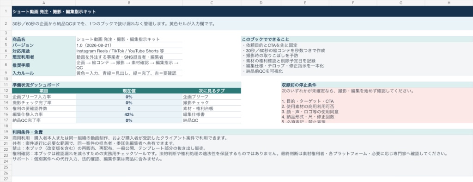Click the Instagram Reels / TikTok / YouTube Shorts cell
The width and height of the screenshot is (473, 182).
129,51
